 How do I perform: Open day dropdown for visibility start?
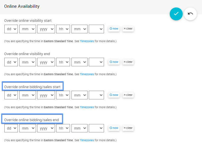coord(11,29)
